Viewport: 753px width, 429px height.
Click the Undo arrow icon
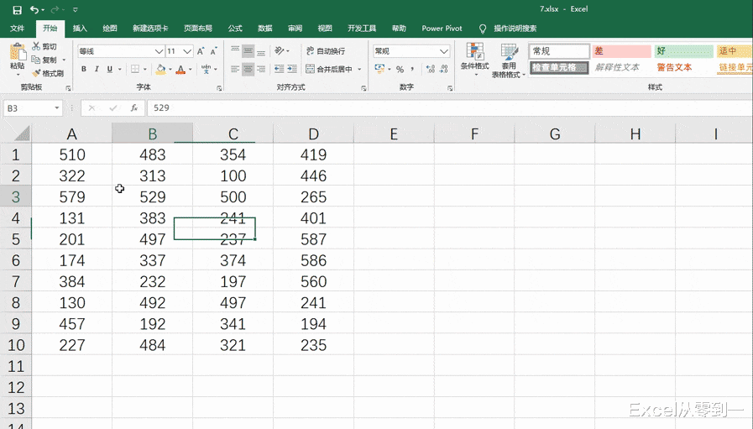(34, 10)
